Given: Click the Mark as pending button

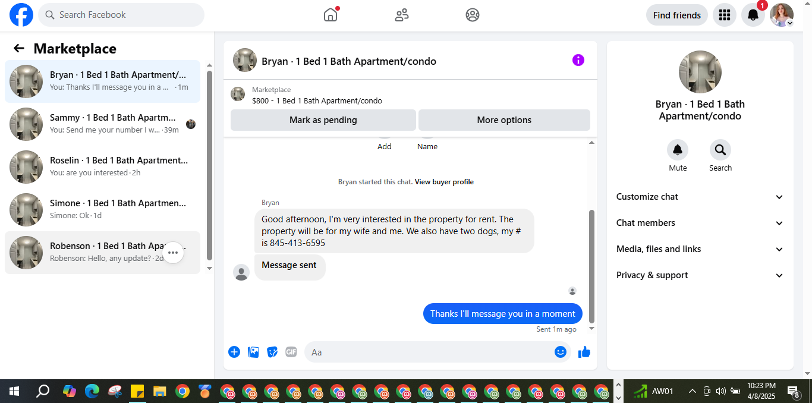Looking at the screenshot, I should point(323,120).
